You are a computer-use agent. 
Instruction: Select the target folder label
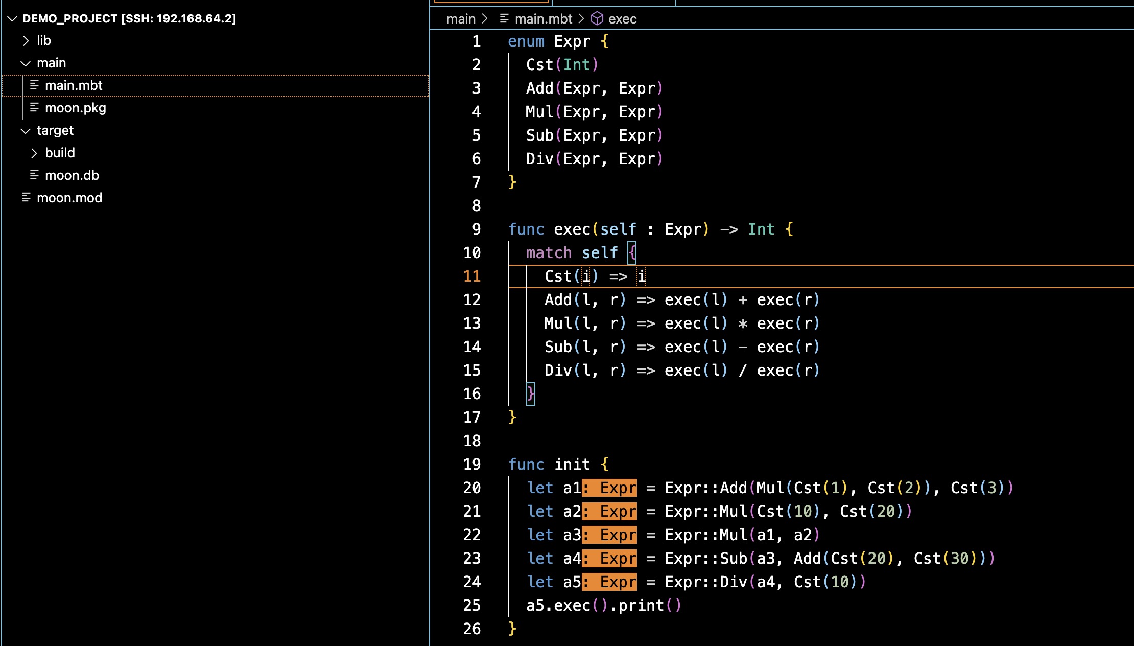pos(55,131)
